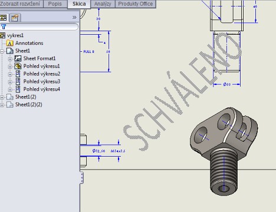Select the Popis tab
276x212 pixels.
tap(55, 4)
